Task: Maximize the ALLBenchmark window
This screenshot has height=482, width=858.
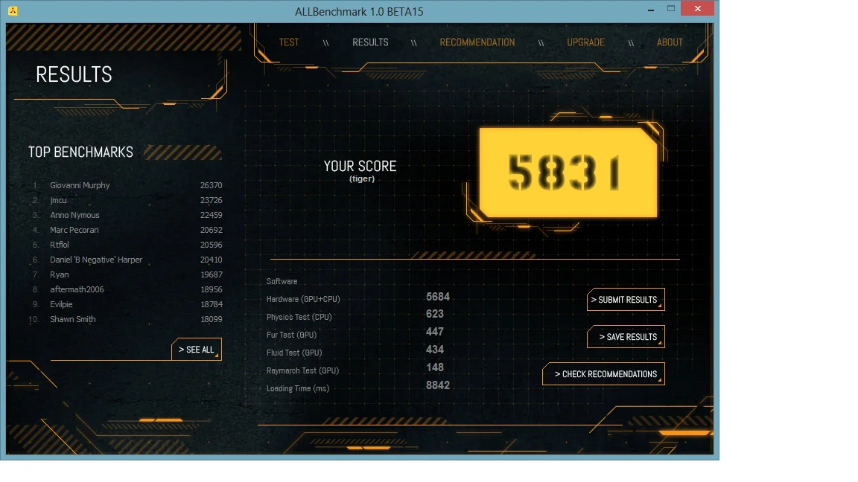Action: coord(671,9)
